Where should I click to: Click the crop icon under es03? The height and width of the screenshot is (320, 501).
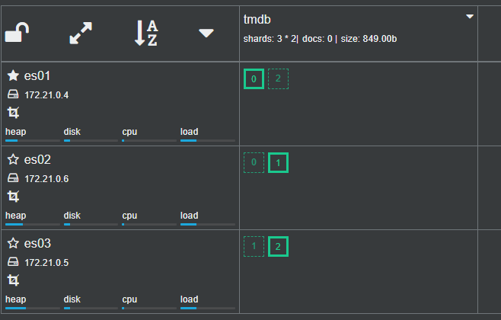point(13,280)
